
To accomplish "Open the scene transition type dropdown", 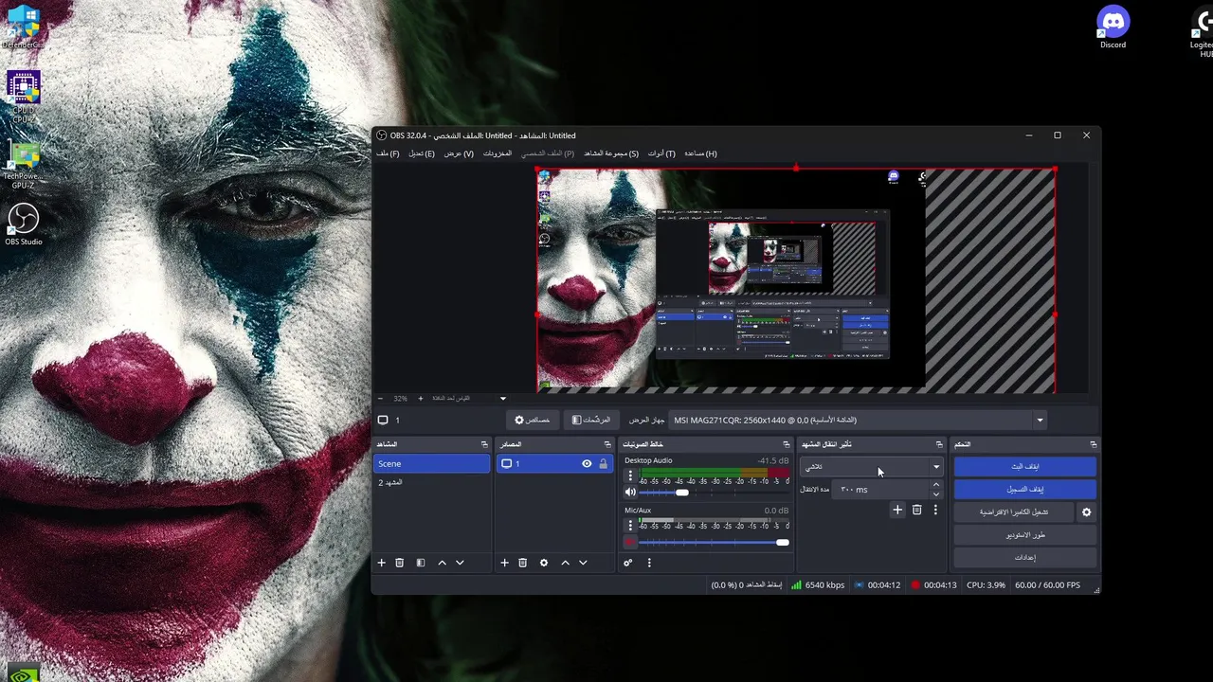I will tap(872, 467).
